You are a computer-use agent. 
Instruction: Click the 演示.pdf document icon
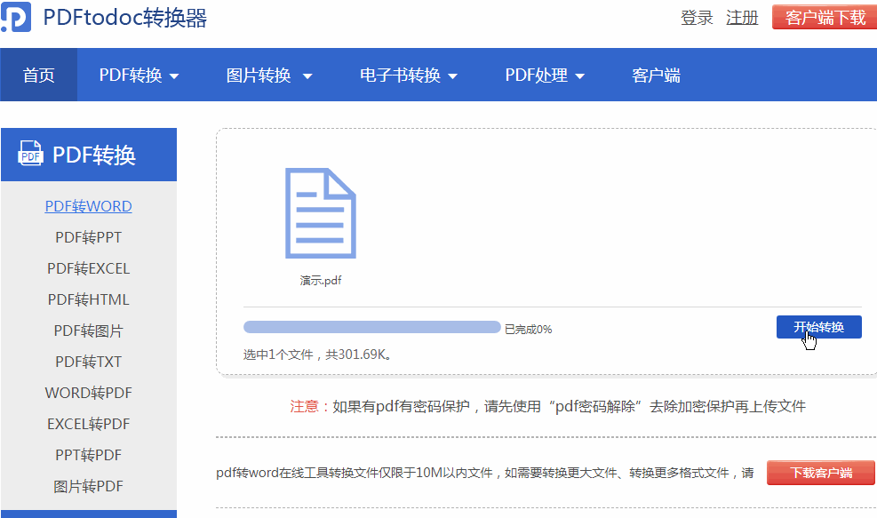[322, 213]
